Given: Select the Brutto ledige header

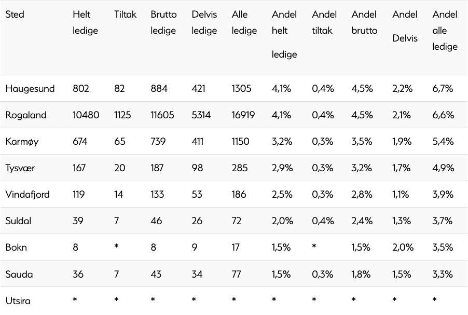Looking at the screenshot, I should (163, 22).
